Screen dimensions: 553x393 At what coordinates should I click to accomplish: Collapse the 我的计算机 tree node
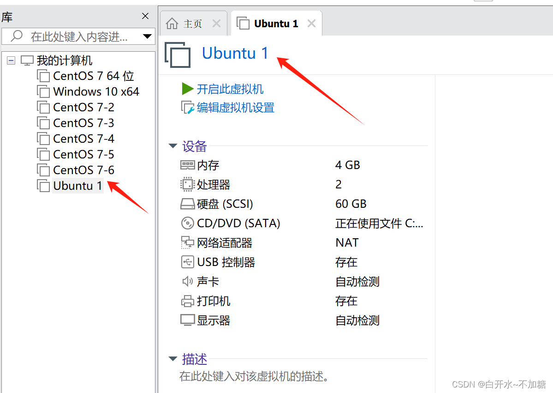pyautogui.click(x=11, y=60)
